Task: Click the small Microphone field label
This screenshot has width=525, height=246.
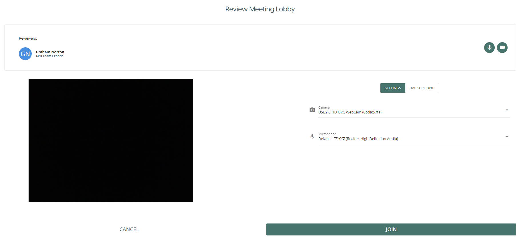Action: (x=327, y=134)
